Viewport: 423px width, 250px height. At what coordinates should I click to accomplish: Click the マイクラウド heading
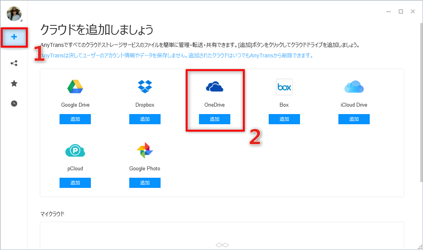pyautogui.click(x=52, y=214)
